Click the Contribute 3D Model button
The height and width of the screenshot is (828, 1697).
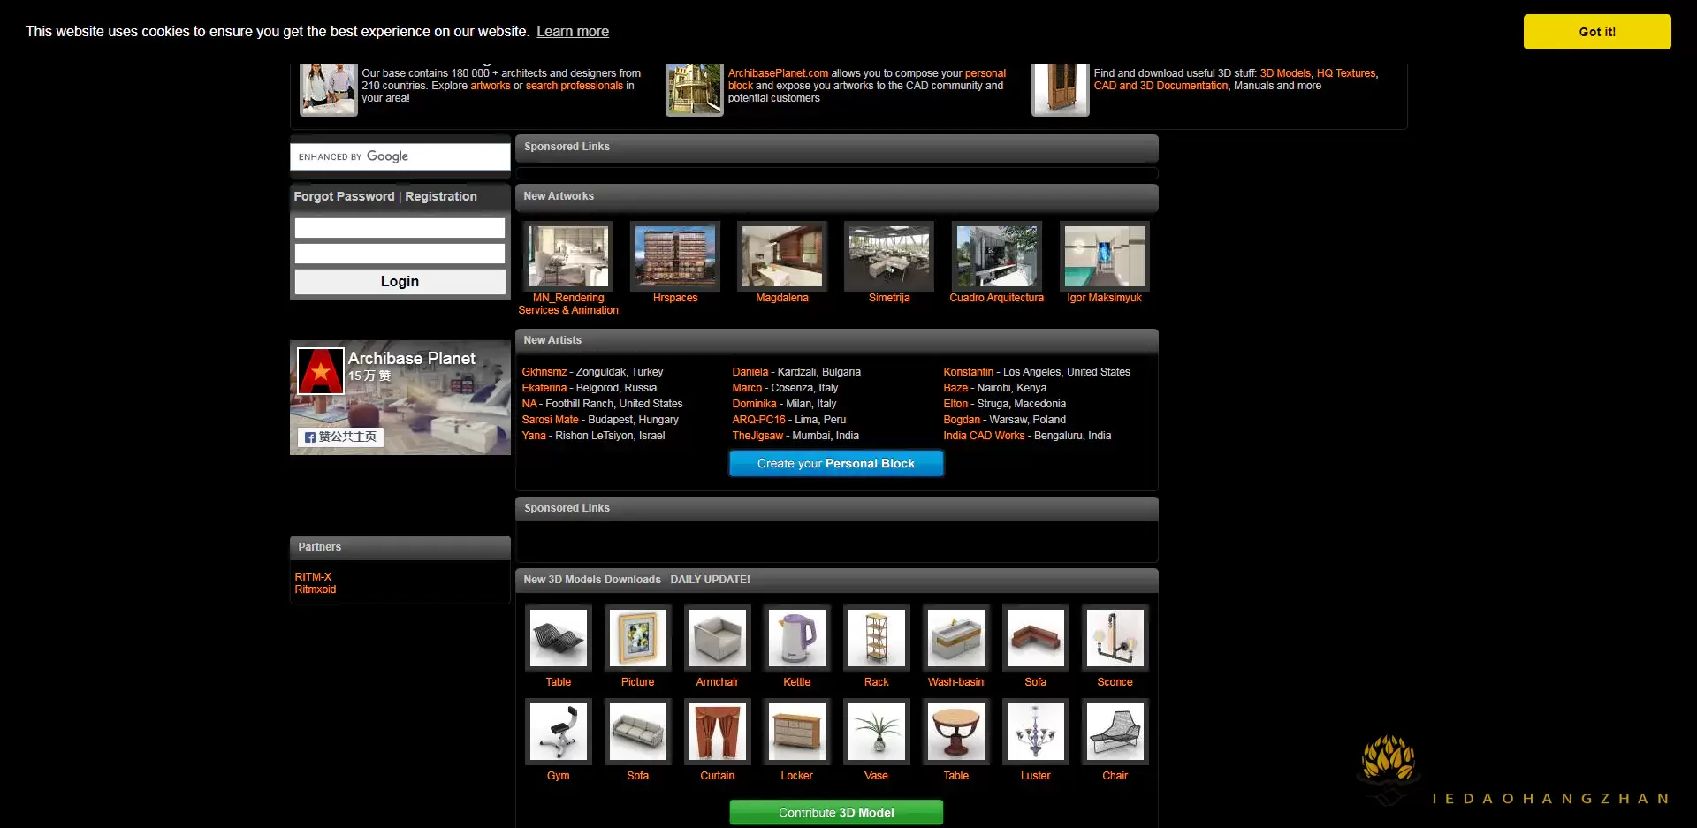835,811
